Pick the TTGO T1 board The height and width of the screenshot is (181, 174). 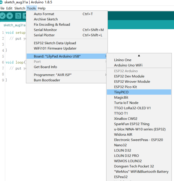click(x=139, y=113)
